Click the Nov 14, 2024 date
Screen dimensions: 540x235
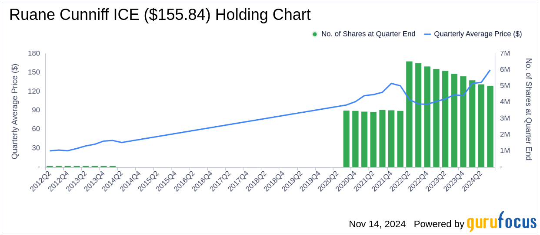377,224
